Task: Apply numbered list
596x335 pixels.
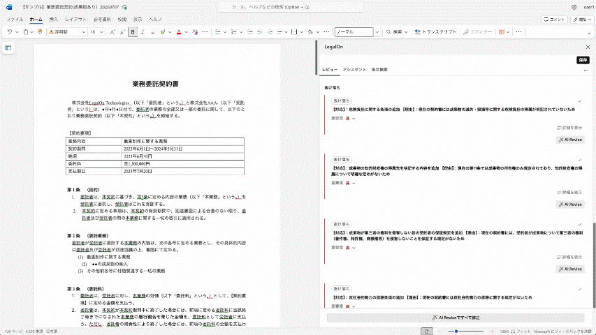Action: tap(234, 32)
